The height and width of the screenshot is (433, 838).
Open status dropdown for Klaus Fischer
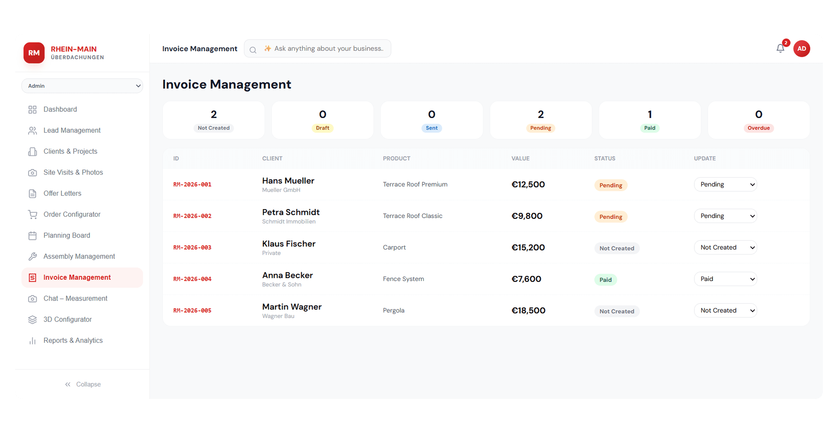click(x=725, y=247)
